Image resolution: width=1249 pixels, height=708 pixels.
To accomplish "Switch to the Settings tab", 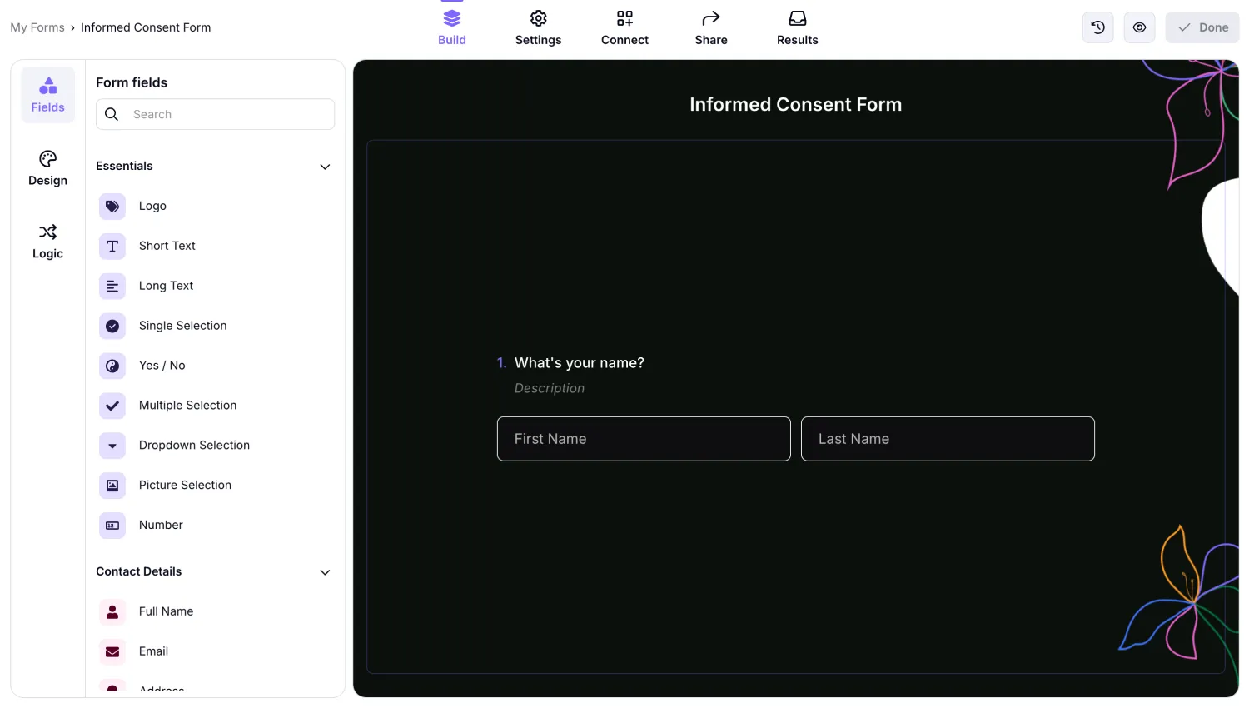I will 538,27.
